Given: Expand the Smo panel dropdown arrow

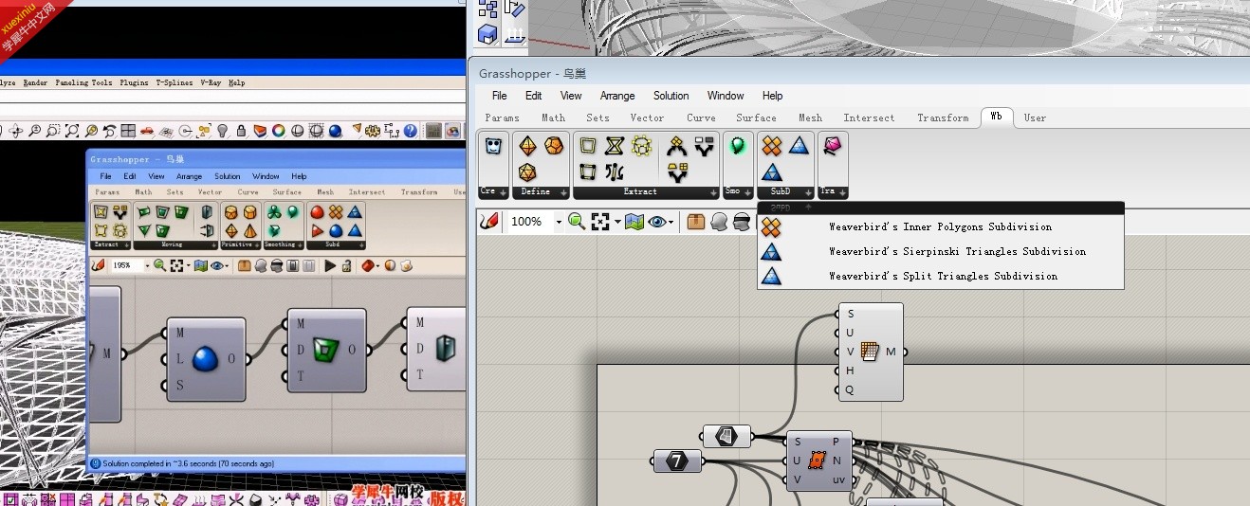Looking at the screenshot, I should point(747,193).
